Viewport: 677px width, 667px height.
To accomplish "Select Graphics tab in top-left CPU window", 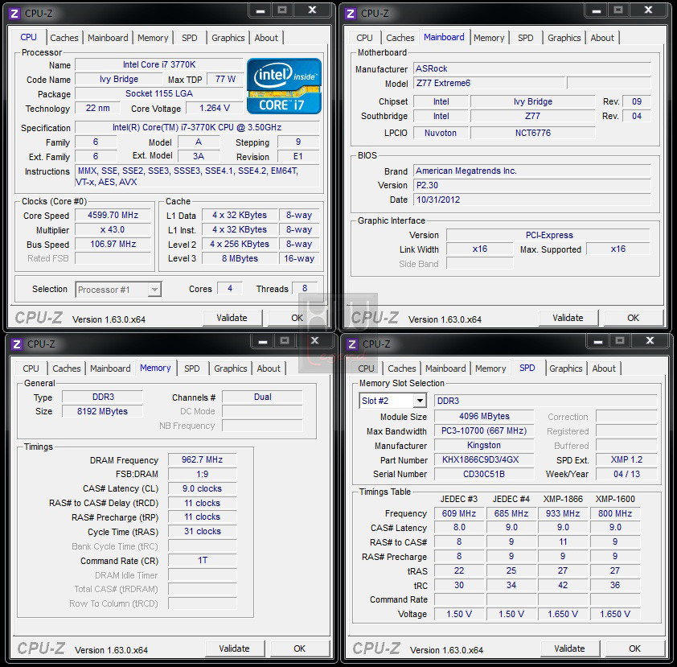I will coord(228,38).
